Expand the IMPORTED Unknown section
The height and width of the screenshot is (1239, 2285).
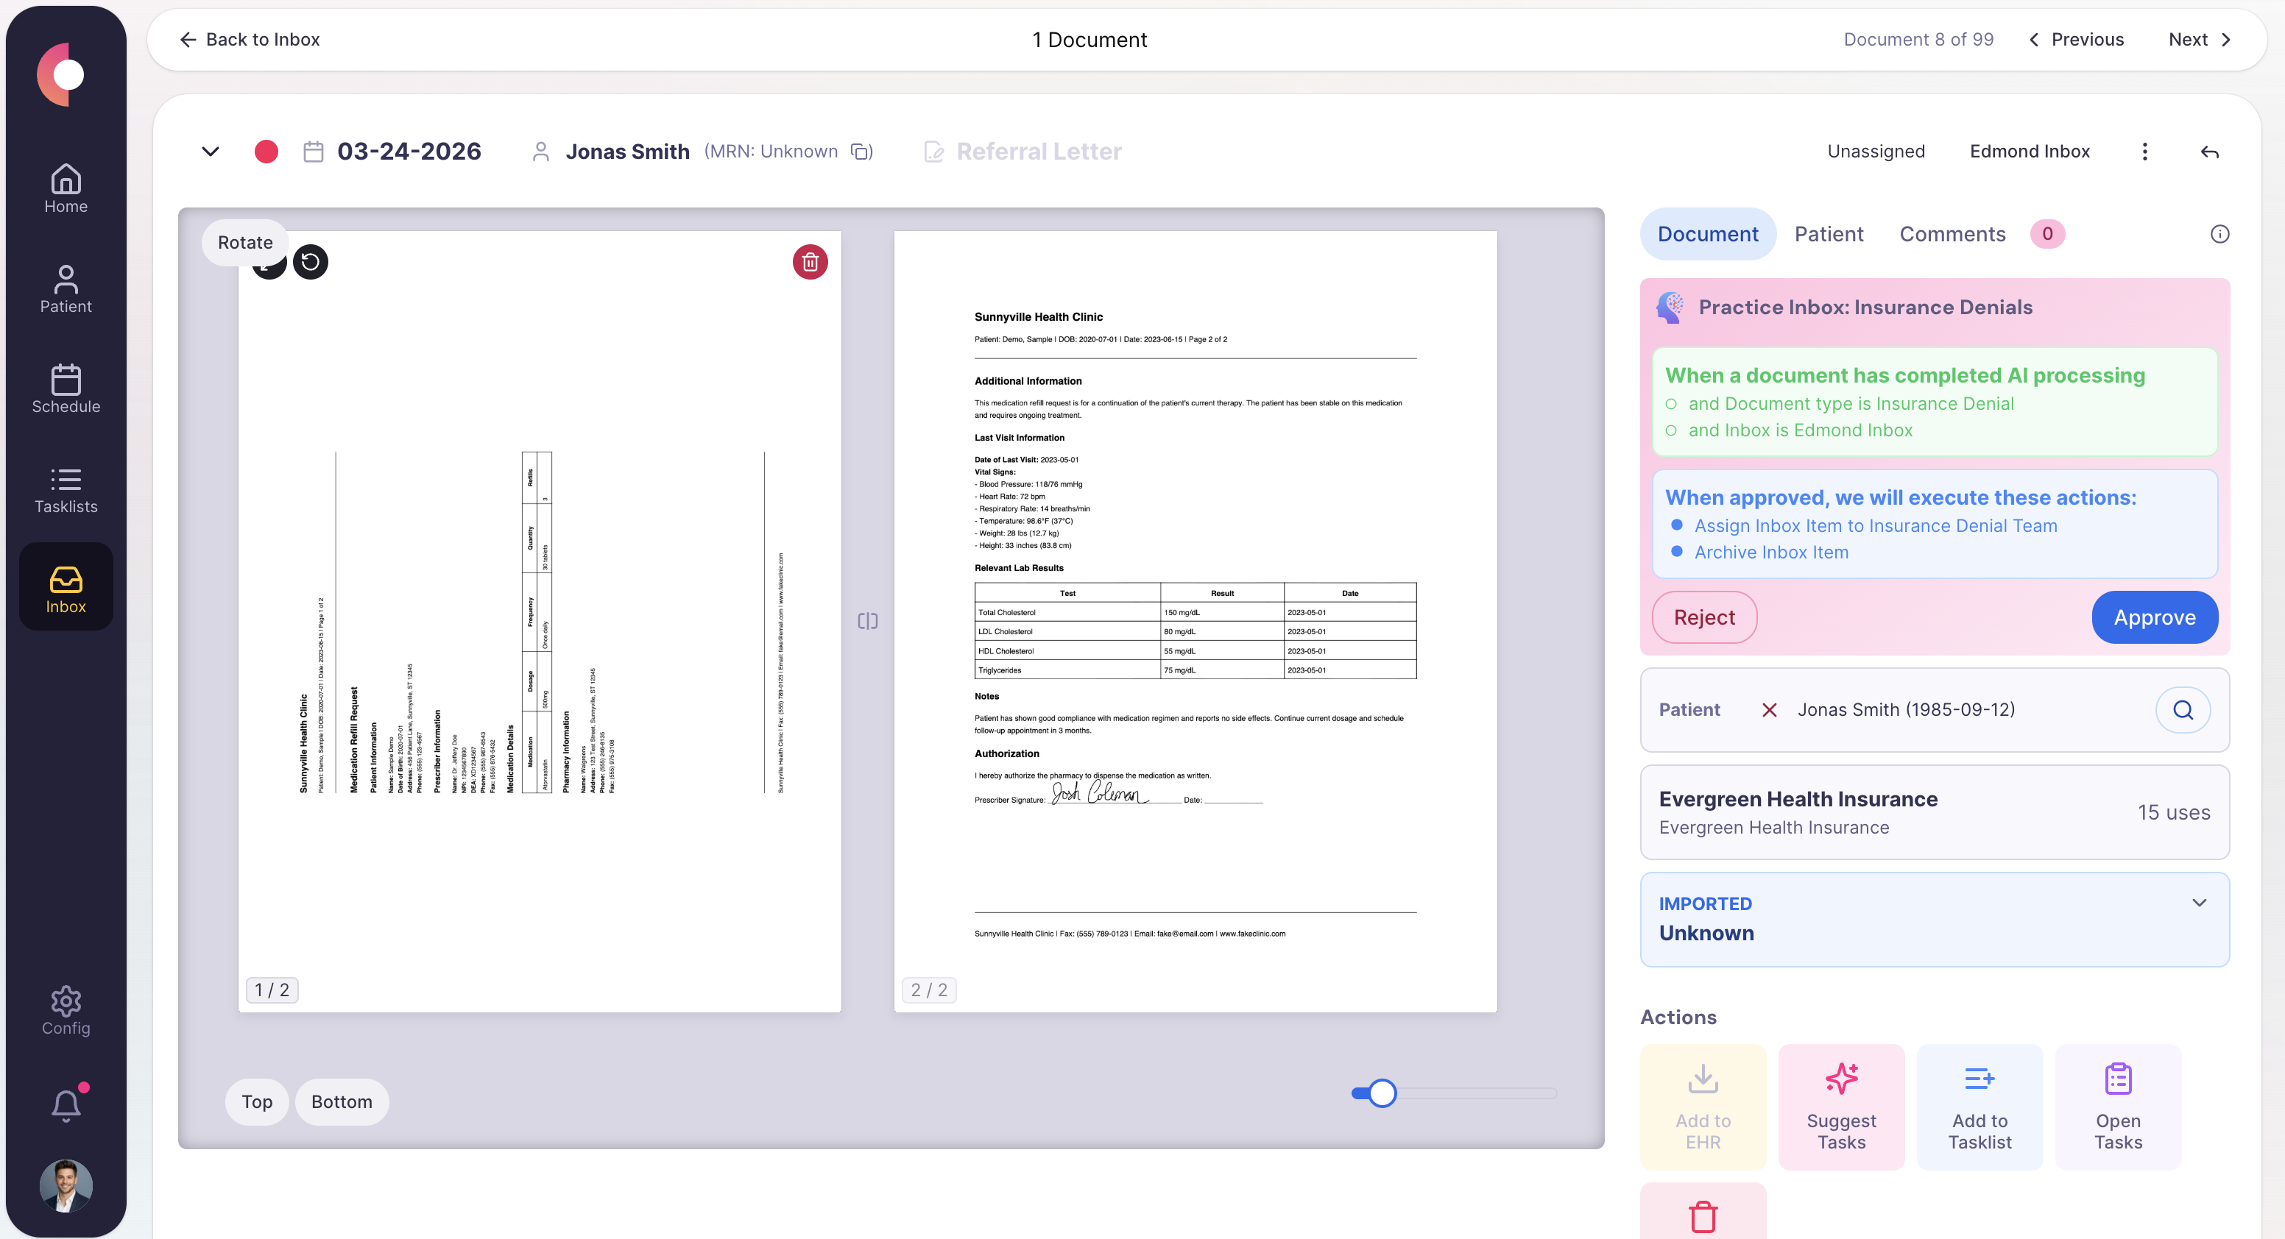pos(2199,902)
